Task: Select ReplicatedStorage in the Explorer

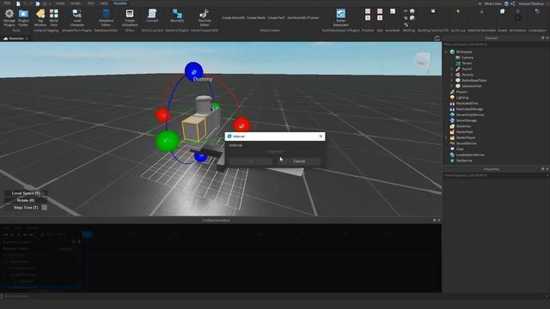Action: click(469, 109)
